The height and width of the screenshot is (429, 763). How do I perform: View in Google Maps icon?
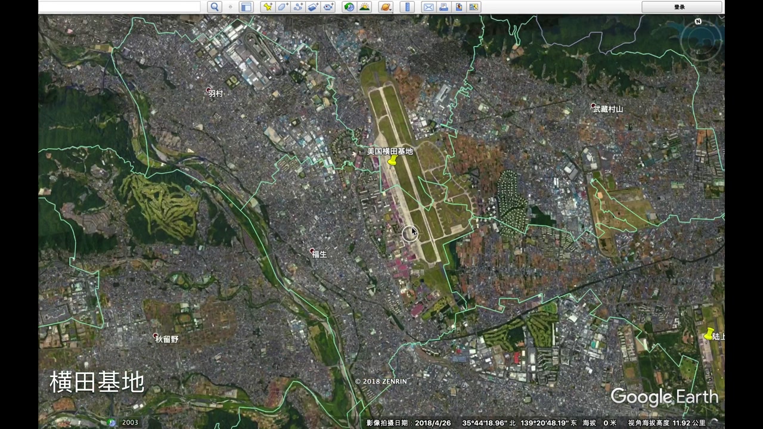click(x=474, y=7)
